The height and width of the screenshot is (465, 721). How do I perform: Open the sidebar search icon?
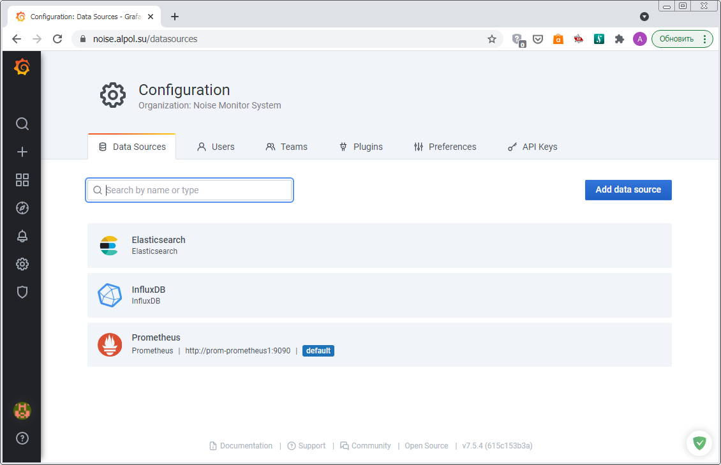22,124
